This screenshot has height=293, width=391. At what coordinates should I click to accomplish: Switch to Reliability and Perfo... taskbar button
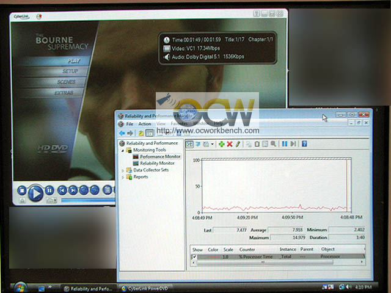(88, 289)
